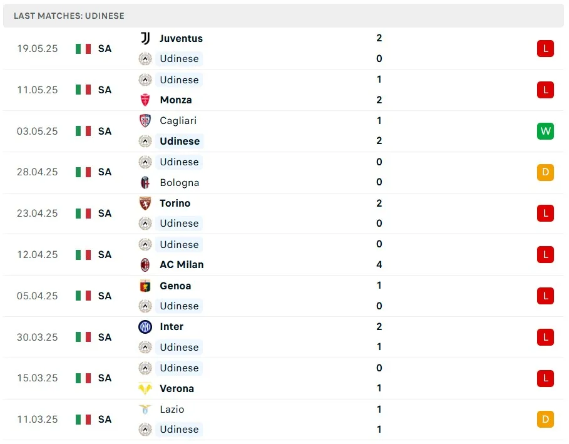Click the Cagliari club badge

(x=145, y=121)
